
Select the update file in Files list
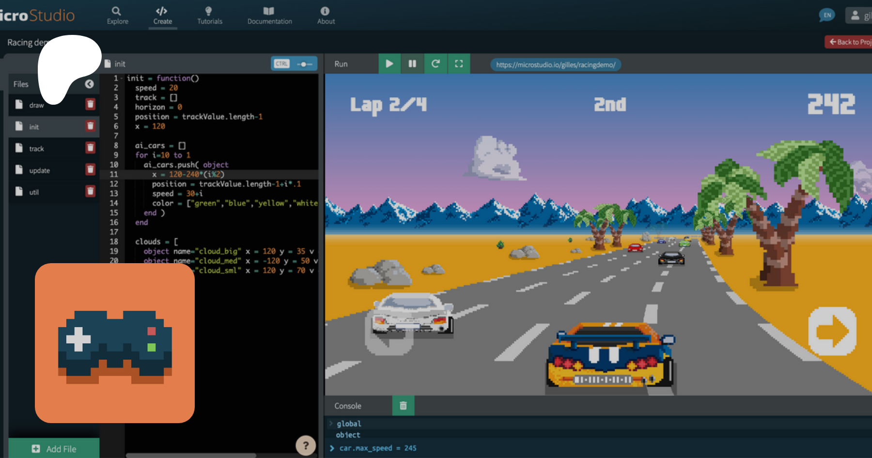pyautogui.click(x=40, y=171)
